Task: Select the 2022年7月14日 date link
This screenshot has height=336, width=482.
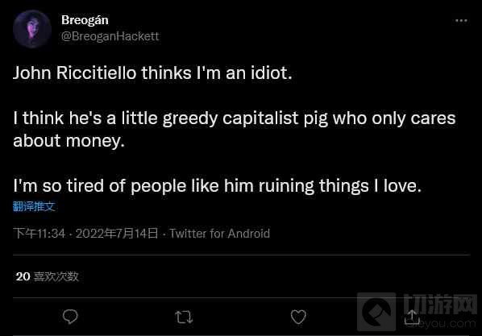Action: coord(117,234)
